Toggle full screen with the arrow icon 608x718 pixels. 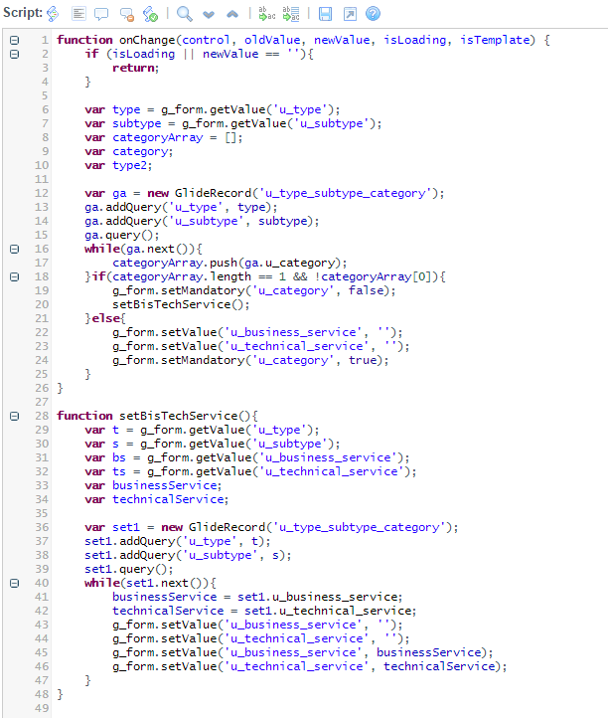[350, 14]
